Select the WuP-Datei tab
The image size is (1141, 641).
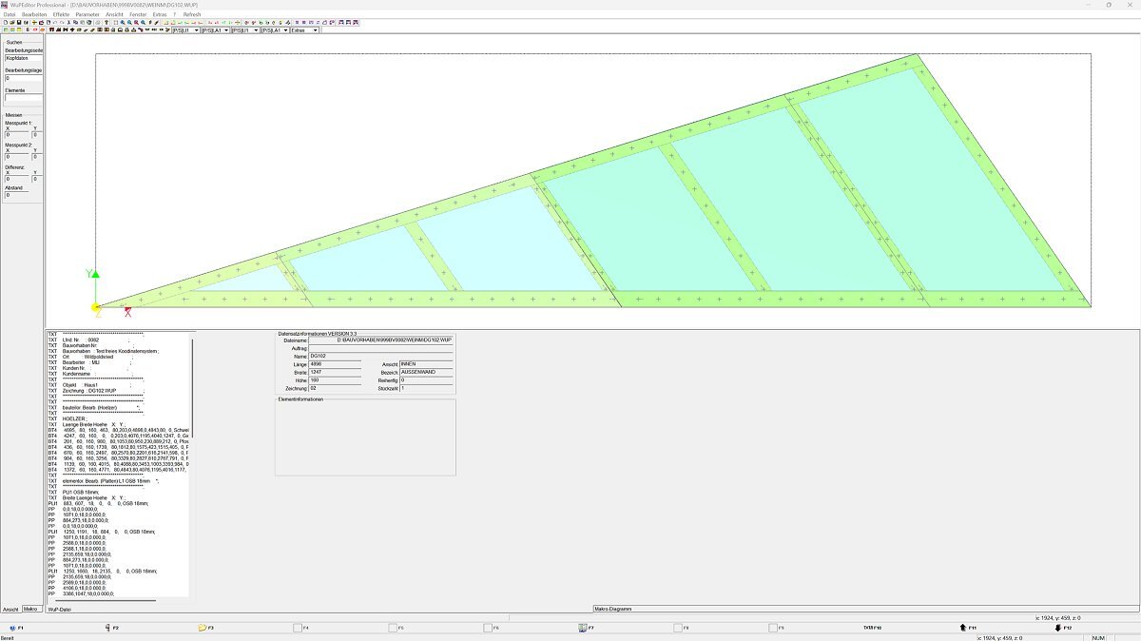59,609
